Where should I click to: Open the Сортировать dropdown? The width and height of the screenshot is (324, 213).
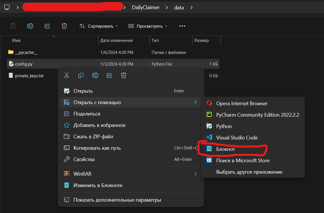coord(99,26)
